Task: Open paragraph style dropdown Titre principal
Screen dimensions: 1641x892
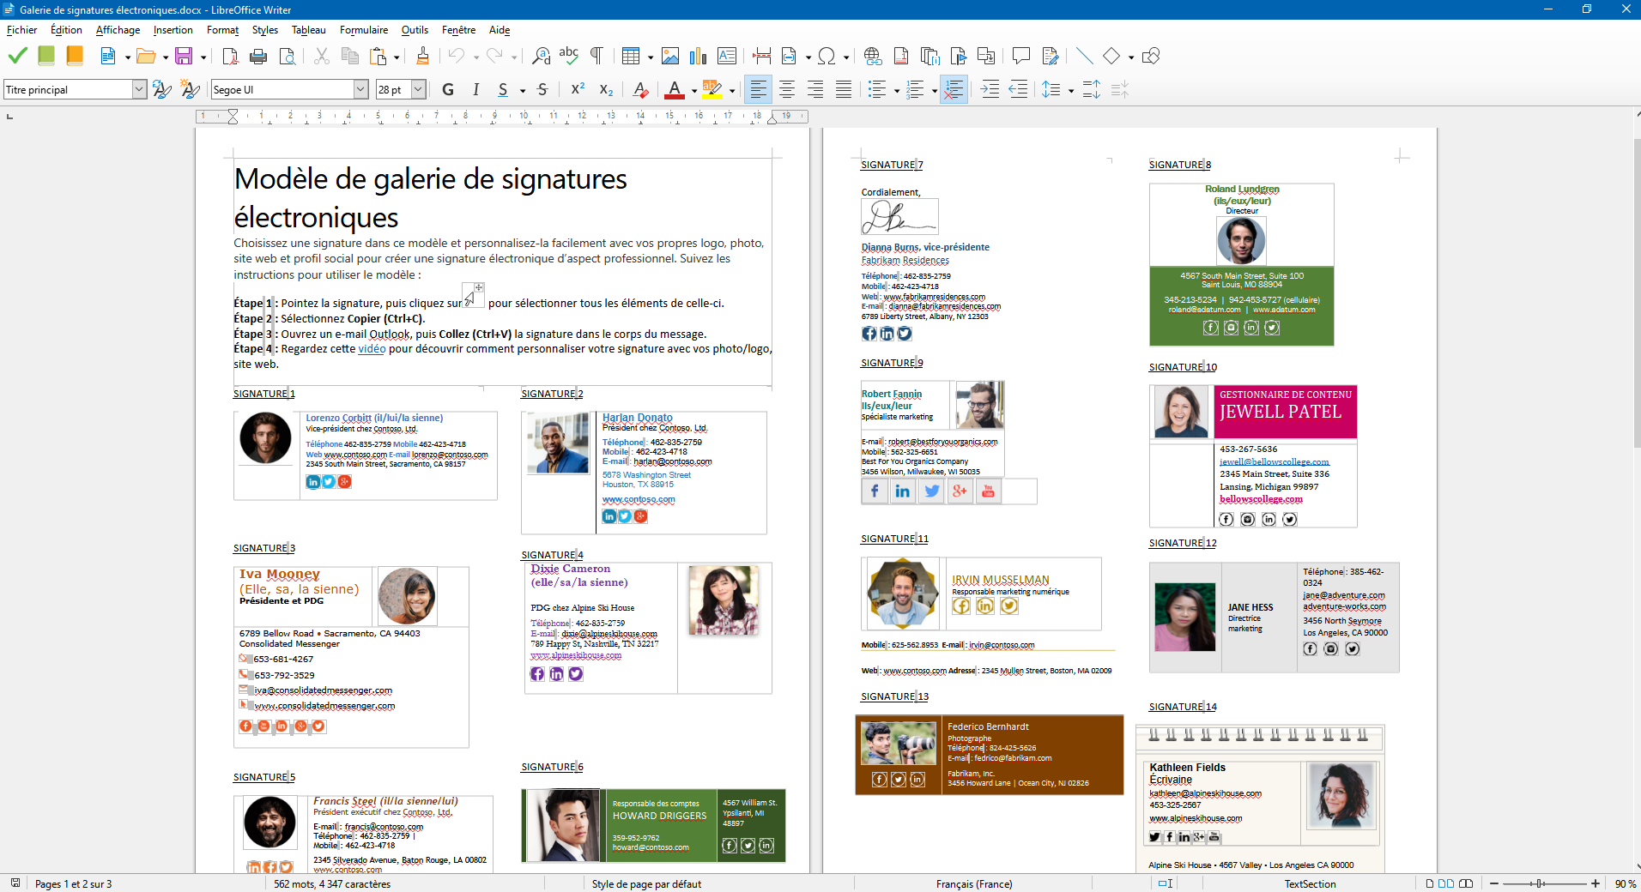Action: coord(139,89)
